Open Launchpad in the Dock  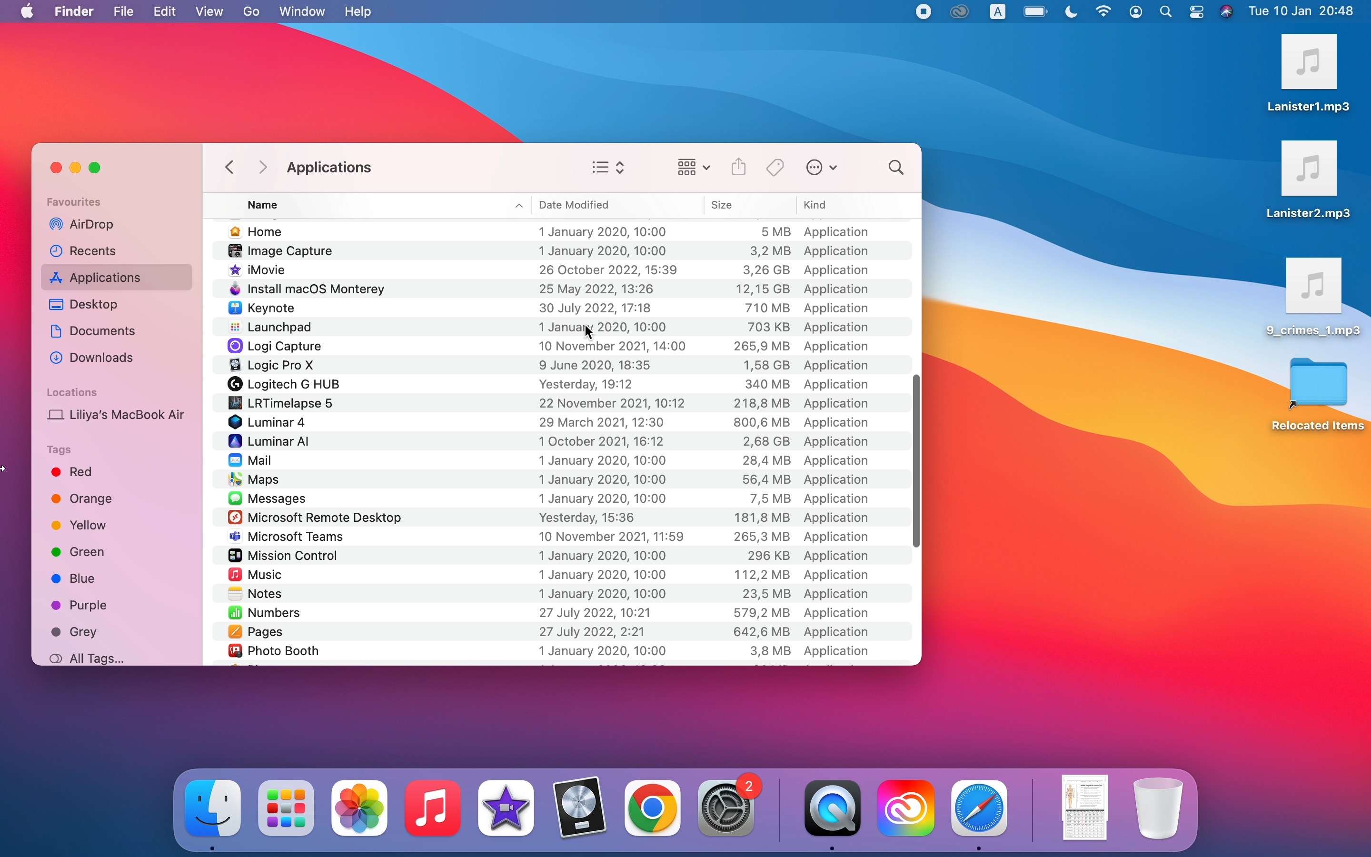click(286, 808)
